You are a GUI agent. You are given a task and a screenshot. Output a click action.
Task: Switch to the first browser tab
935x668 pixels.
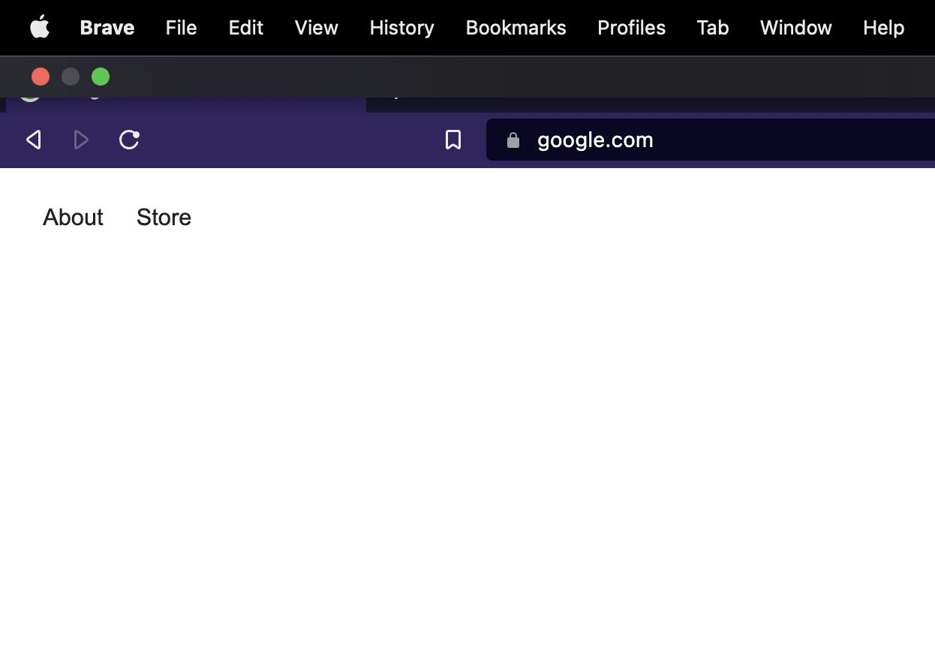point(188,101)
